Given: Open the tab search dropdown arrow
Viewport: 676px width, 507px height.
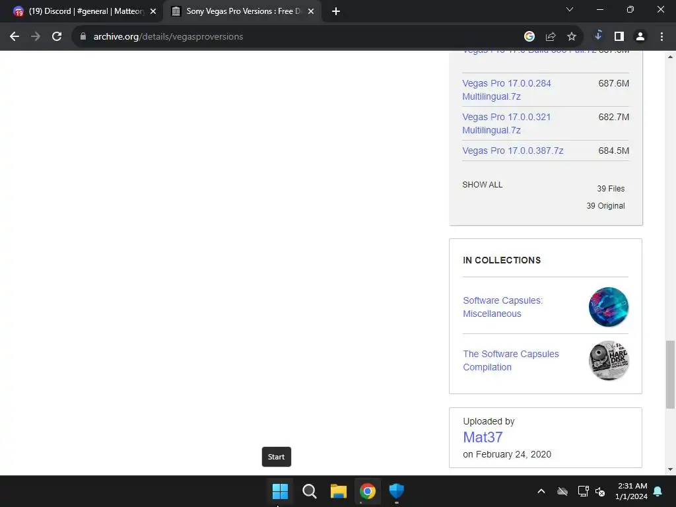Looking at the screenshot, I should pos(570,9).
